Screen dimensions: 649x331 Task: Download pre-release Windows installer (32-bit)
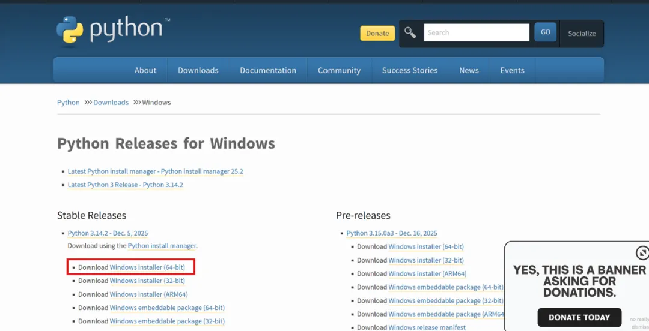pyautogui.click(x=426, y=260)
